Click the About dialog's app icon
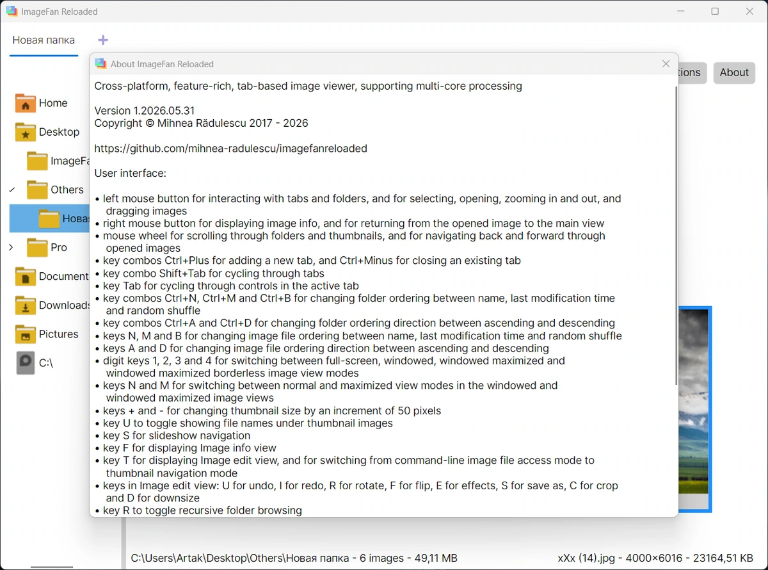Screen dimensions: 768x570 pos(100,63)
